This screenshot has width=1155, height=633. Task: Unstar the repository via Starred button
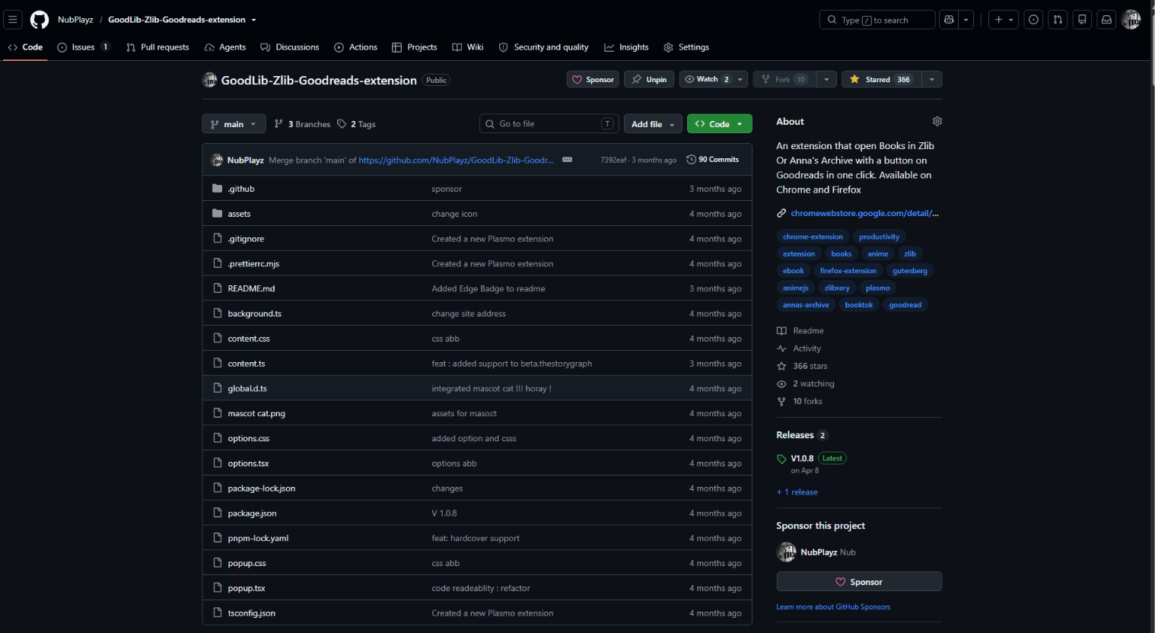pos(881,79)
